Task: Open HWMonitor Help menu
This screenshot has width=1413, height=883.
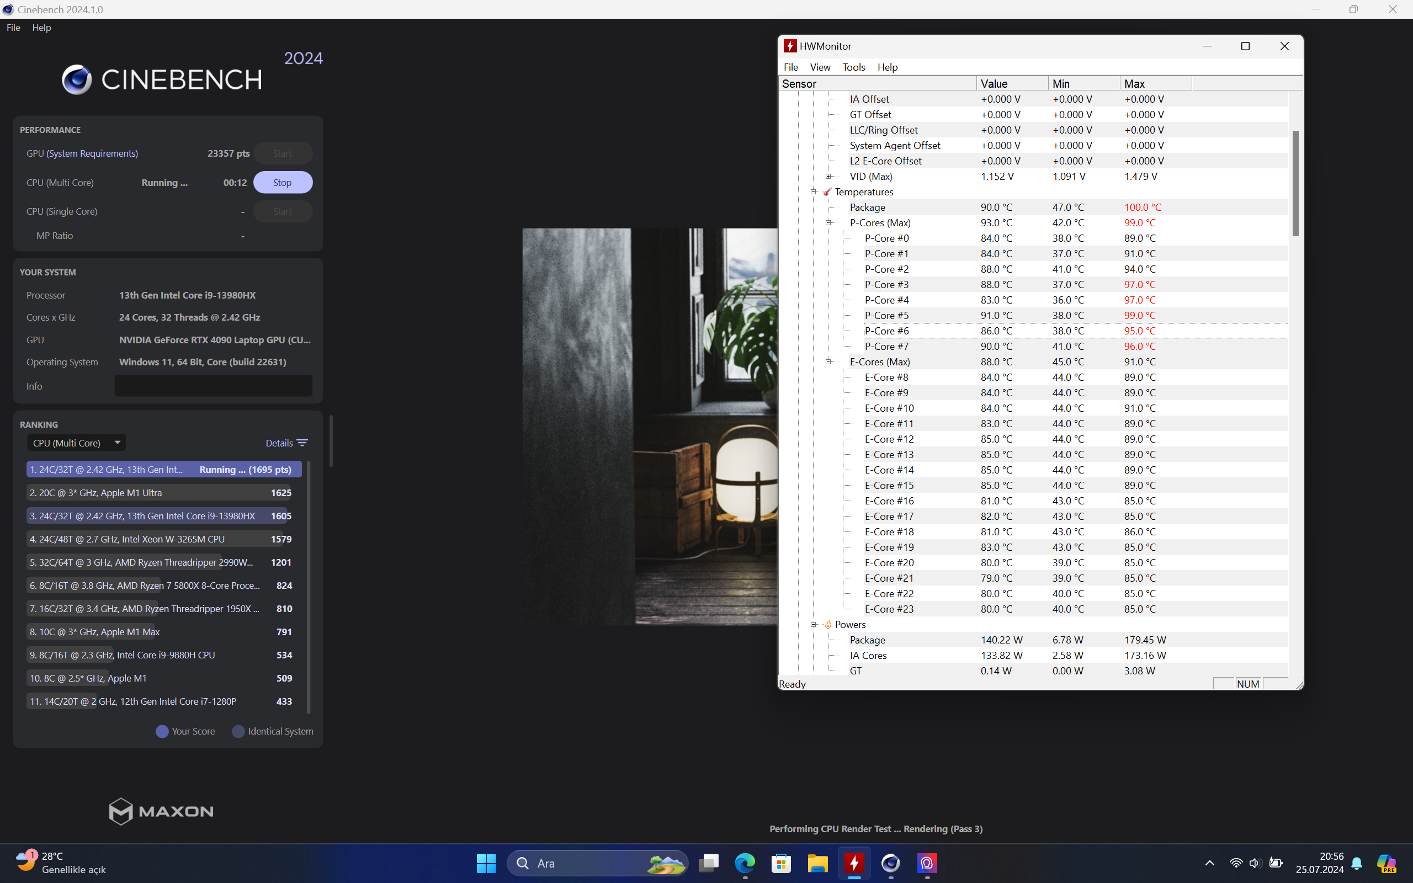Action: (x=888, y=67)
